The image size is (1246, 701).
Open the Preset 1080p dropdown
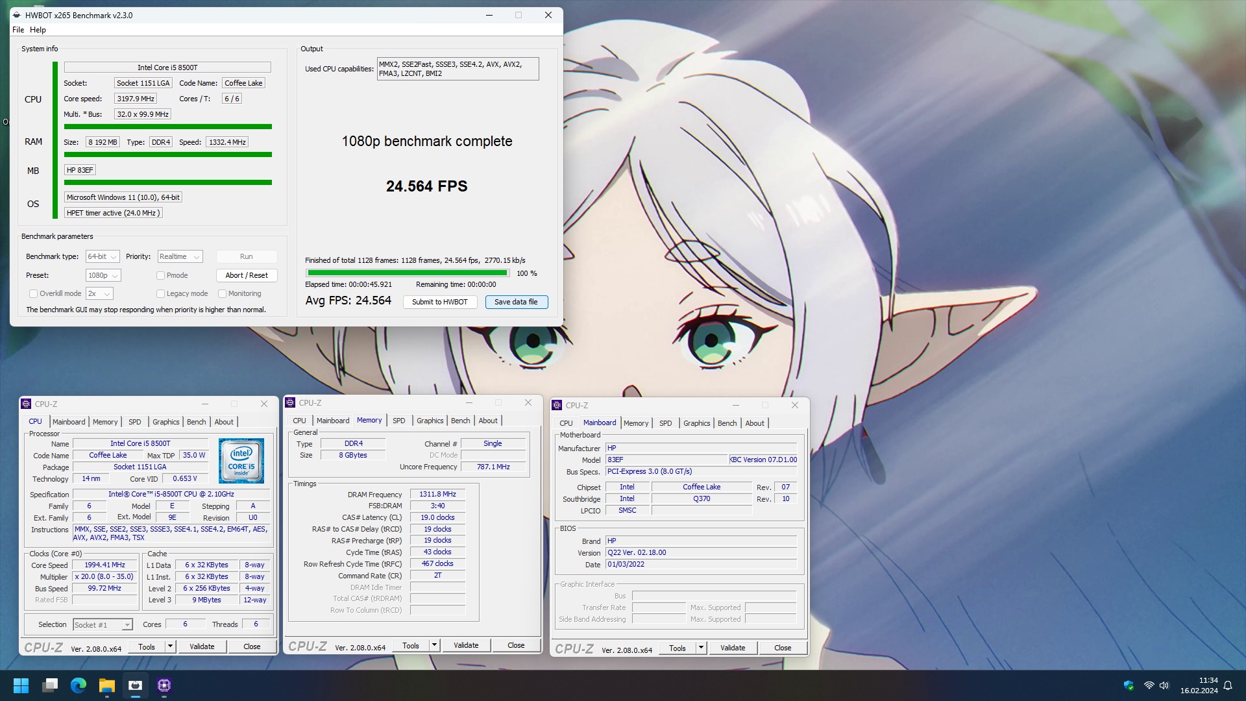click(x=103, y=276)
